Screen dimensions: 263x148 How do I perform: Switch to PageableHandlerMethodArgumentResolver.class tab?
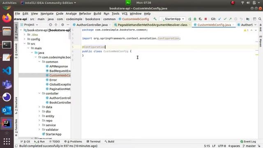click(152, 25)
